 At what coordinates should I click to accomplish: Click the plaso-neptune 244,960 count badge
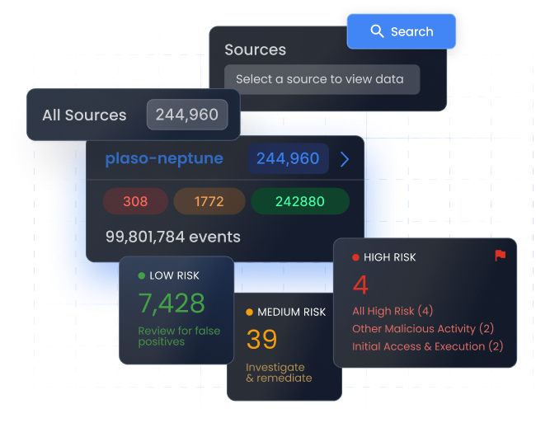[x=288, y=158]
